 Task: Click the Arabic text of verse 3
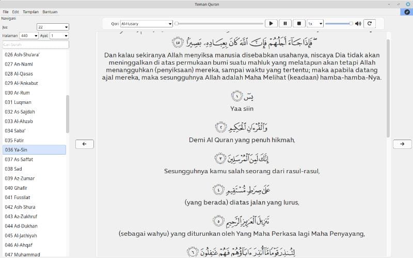pyautogui.click(x=242, y=159)
